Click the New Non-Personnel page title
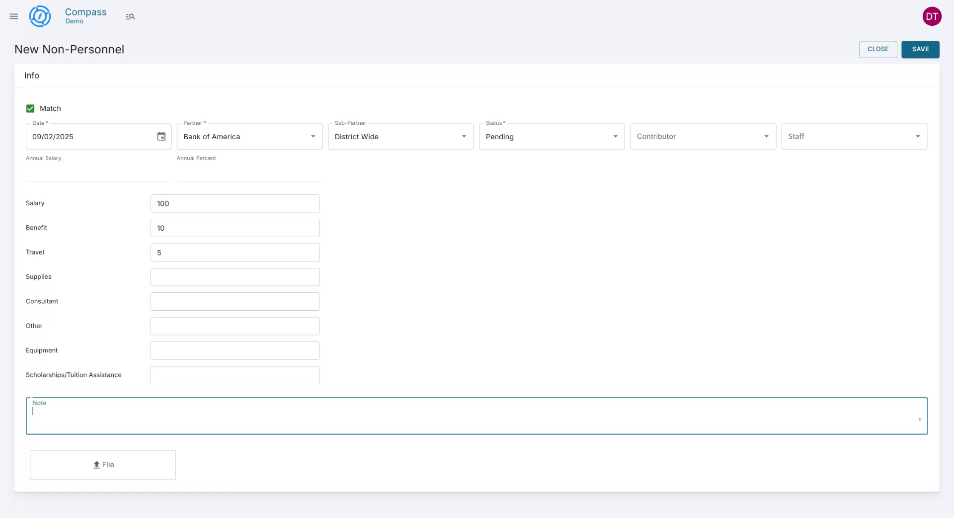This screenshot has height=518, width=954. pyautogui.click(x=69, y=49)
